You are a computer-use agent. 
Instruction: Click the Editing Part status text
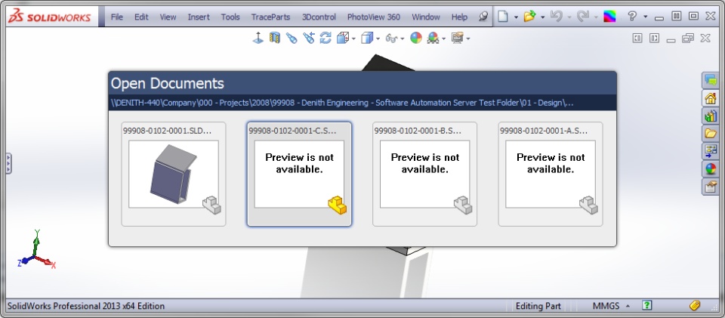[x=538, y=305]
